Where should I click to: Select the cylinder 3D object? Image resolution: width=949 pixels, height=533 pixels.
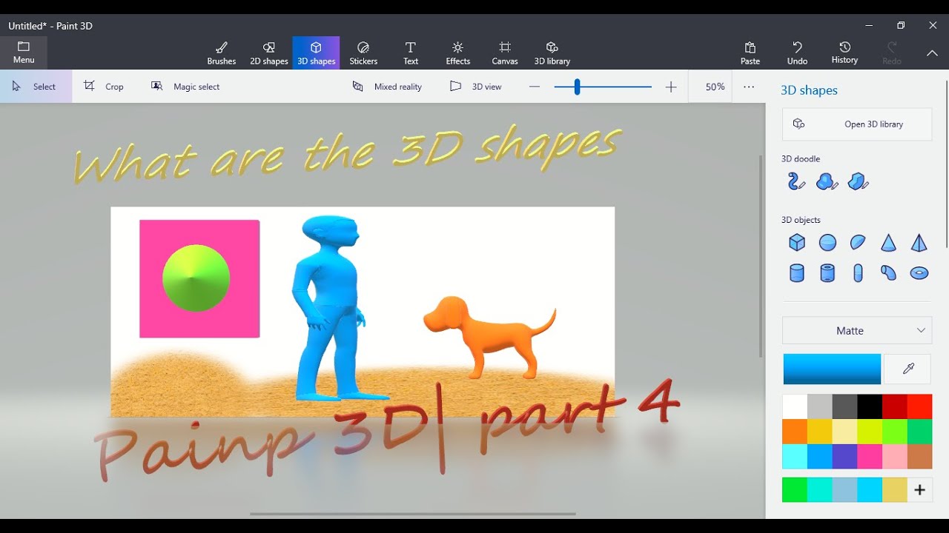(797, 273)
